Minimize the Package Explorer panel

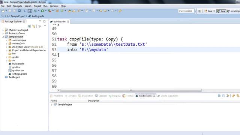(40, 21)
